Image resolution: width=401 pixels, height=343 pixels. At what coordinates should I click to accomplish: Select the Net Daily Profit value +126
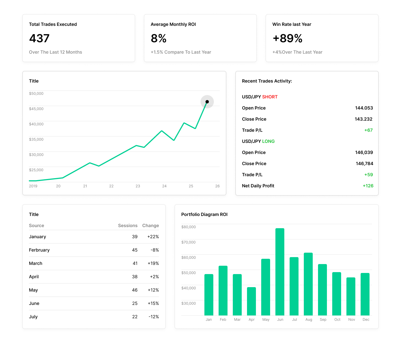(368, 186)
